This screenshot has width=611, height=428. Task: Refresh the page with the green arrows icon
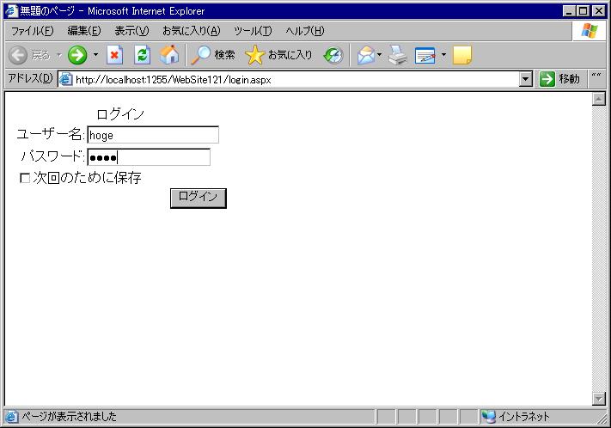click(143, 55)
